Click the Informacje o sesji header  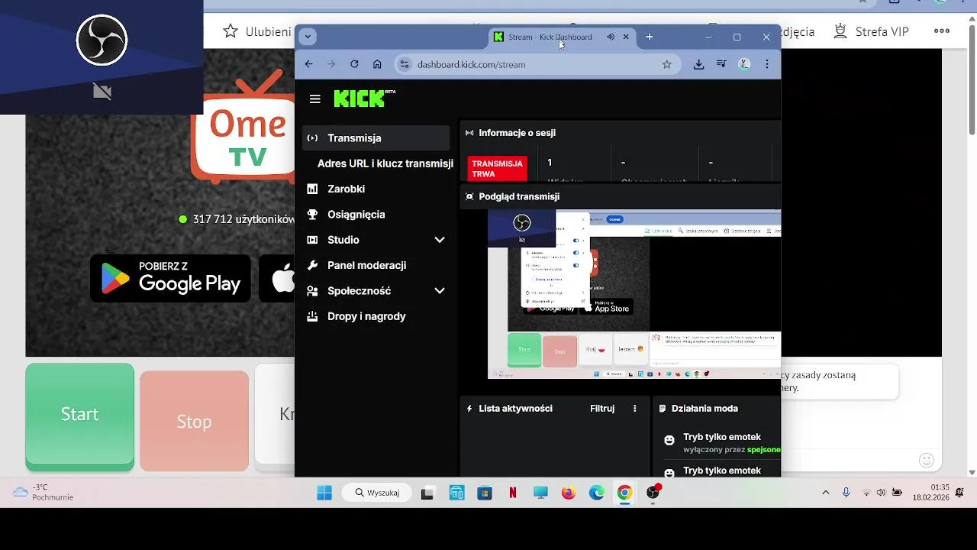(x=517, y=133)
